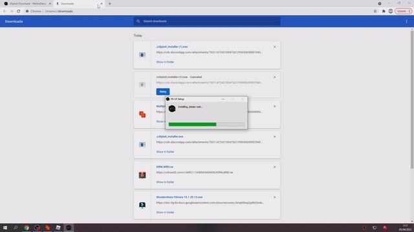Remove JJSploit_Installer (1).exe from the list
This screenshot has height=232, width=414.
[274, 47]
